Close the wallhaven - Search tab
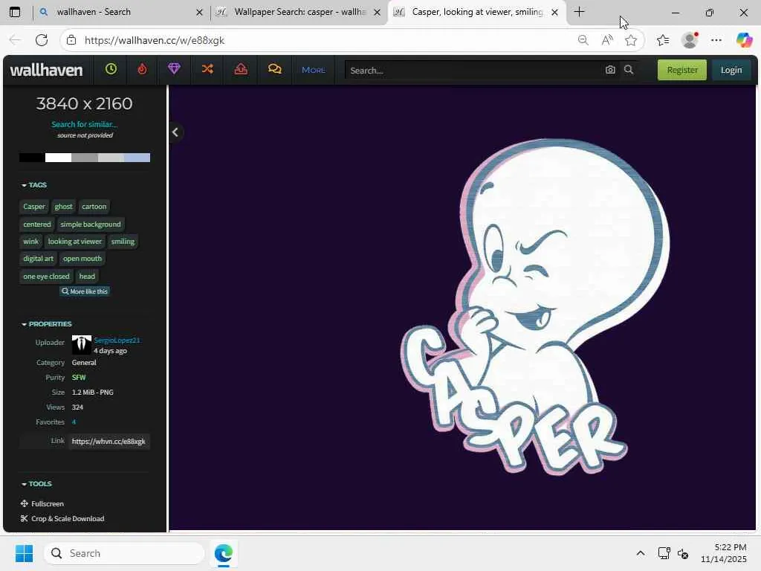This screenshot has width=761, height=571. click(x=199, y=12)
